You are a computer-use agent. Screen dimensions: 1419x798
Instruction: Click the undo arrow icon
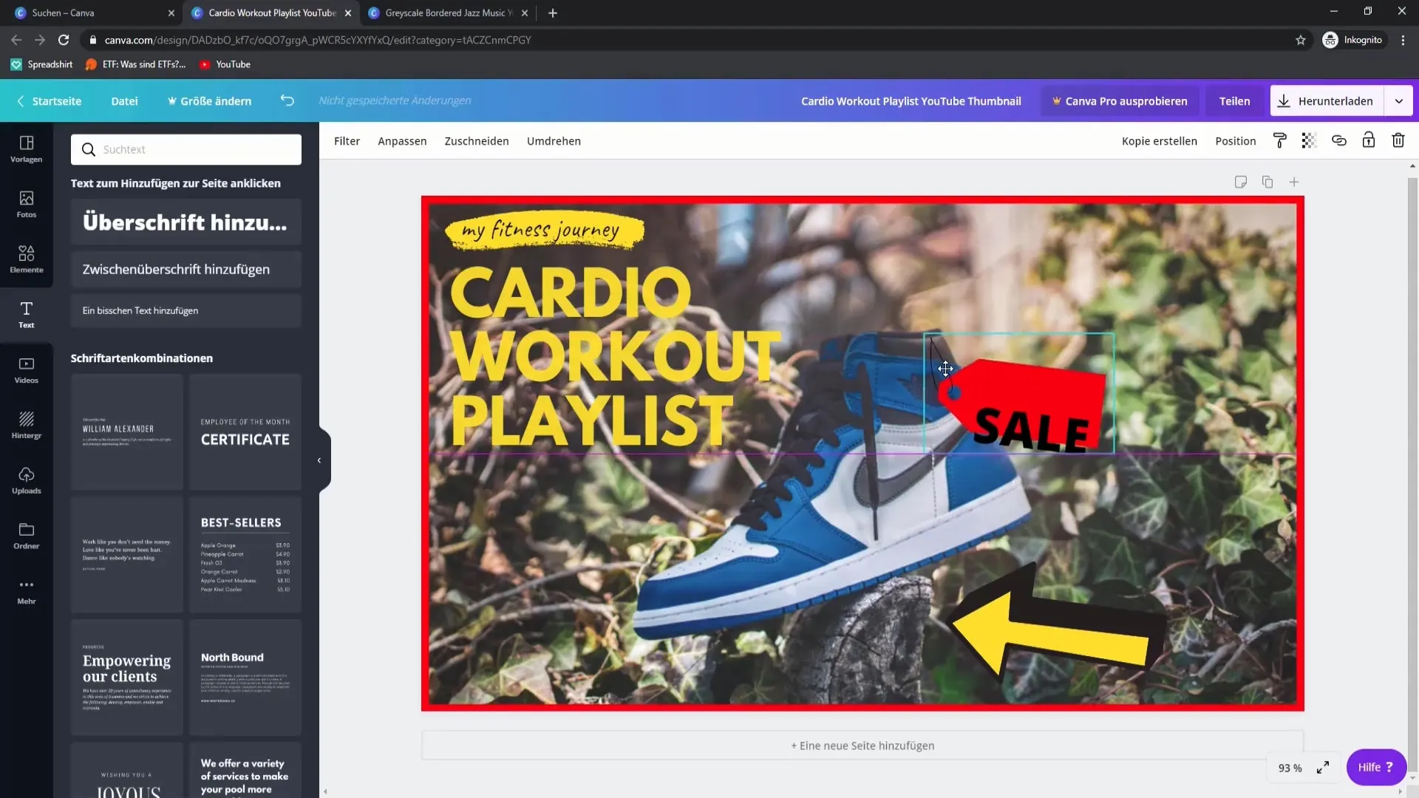pyautogui.click(x=287, y=100)
